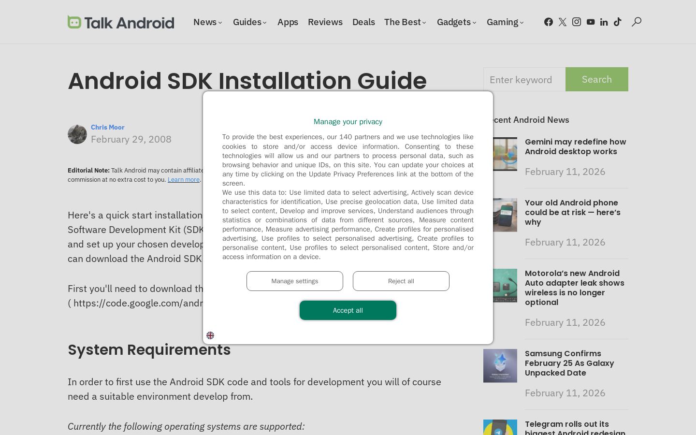This screenshot has height=435, width=696.
Task: Open Talk Android Instagram icon
Action: pyautogui.click(x=577, y=22)
